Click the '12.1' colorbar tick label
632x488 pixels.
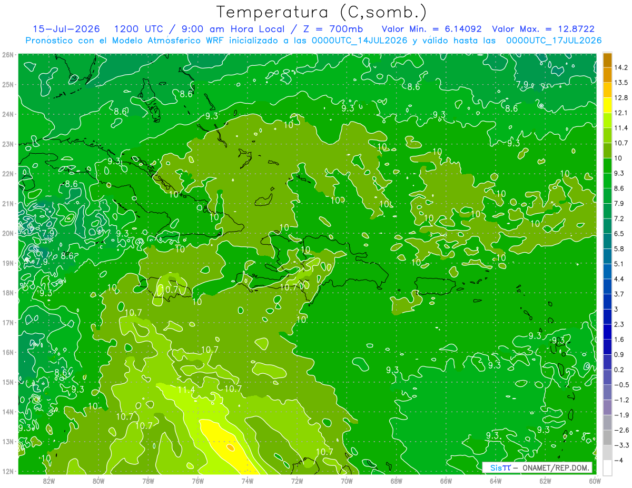pos(621,113)
